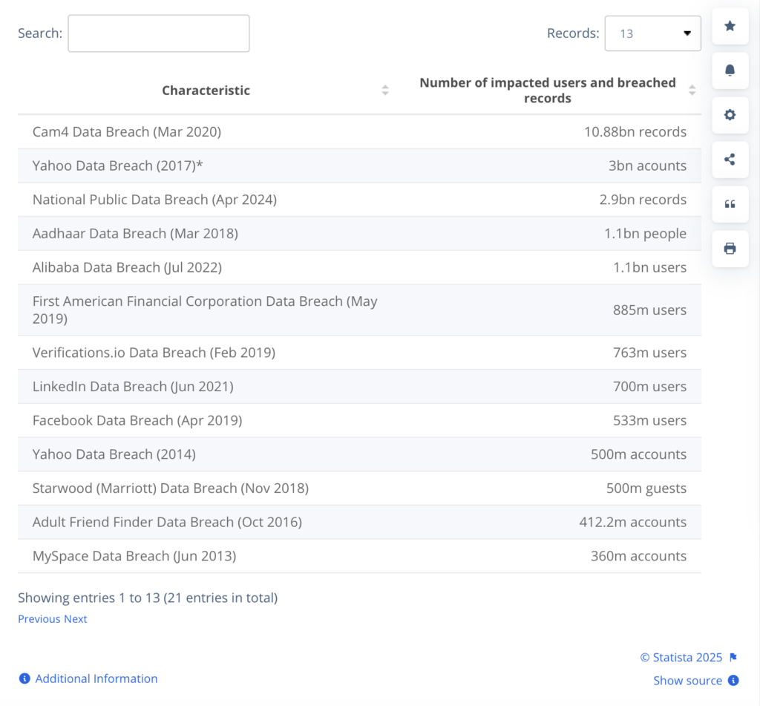Click the flag icon beside Statista 2025
The height and width of the screenshot is (706, 760).
[x=733, y=658]
